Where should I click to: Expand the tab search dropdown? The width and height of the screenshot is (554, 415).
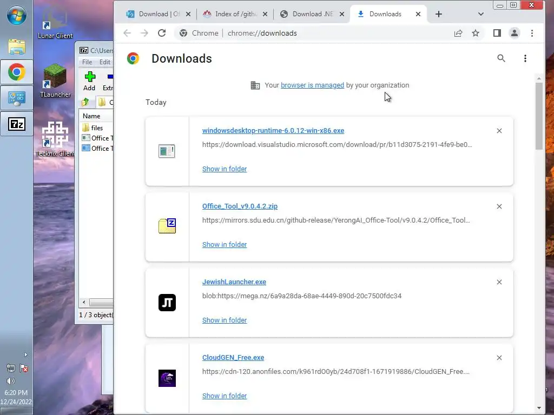pos(480,14)
